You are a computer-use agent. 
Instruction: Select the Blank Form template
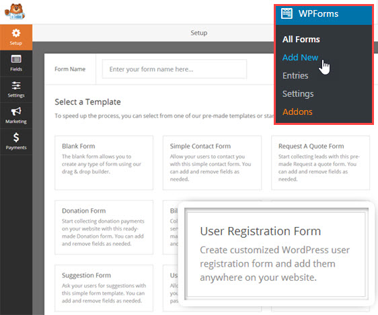pyautogui.click(x=104, y=163)
